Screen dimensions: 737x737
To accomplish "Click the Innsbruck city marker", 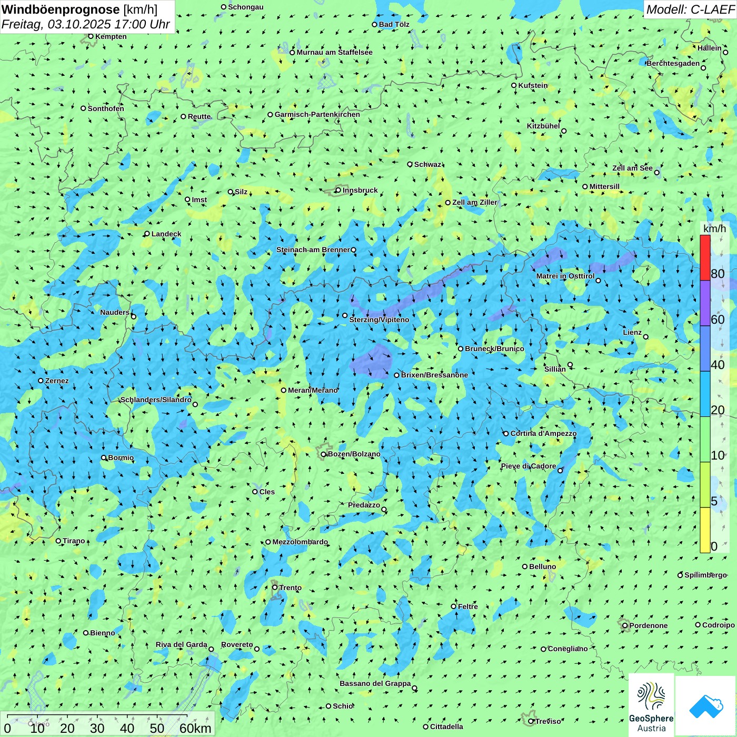I will tap(338, 191).
